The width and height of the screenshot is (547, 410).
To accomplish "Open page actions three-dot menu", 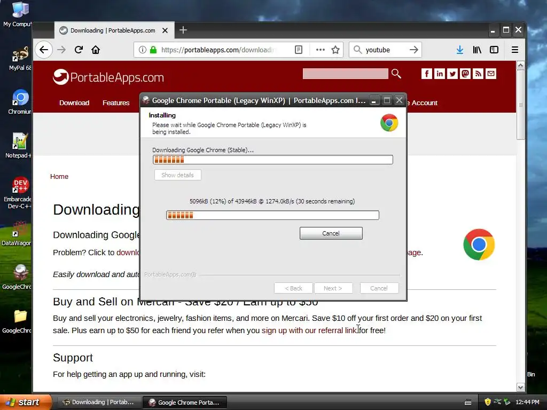I will (x=321, y=50).
